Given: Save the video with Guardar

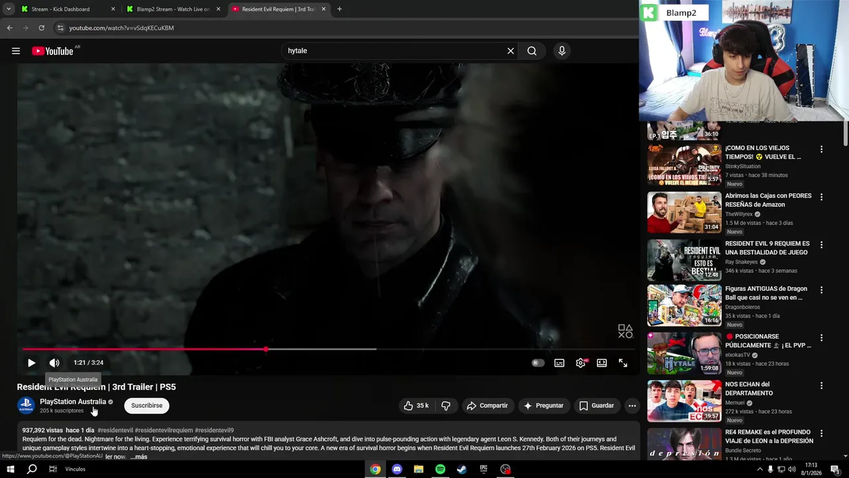Looking at the screenshot, I should (597, 406).
